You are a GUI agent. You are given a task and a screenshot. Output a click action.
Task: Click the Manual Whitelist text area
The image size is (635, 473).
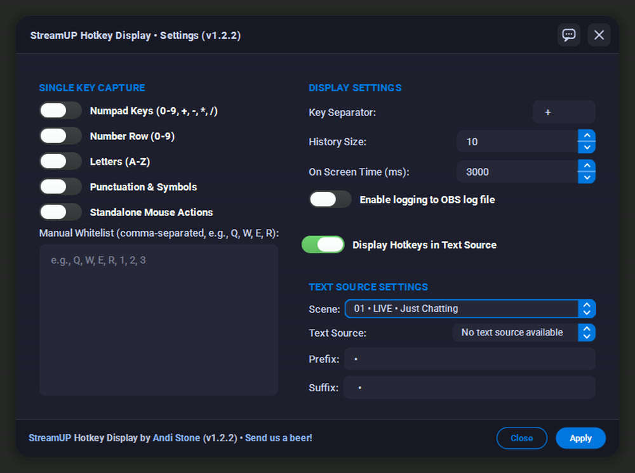point(159,320)
